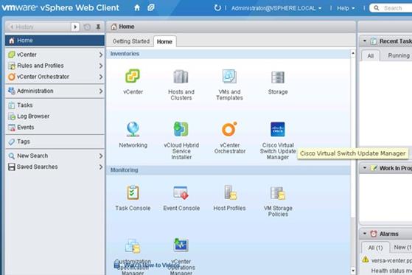412x275 pixels.
Task: Open Host Profiles monitoring icon
Action: pos(230,192)
